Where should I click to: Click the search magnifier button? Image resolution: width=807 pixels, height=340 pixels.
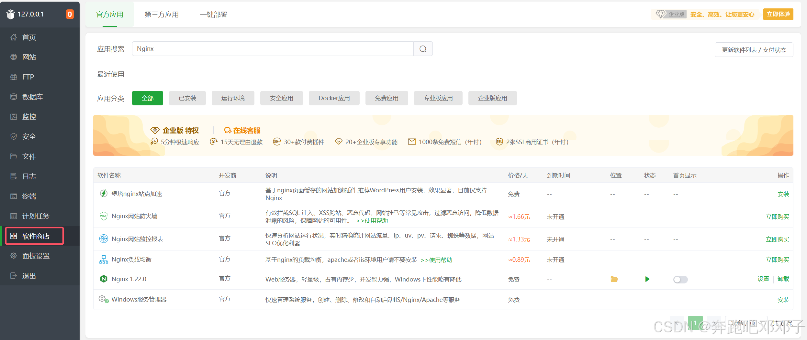pos(423,49)
